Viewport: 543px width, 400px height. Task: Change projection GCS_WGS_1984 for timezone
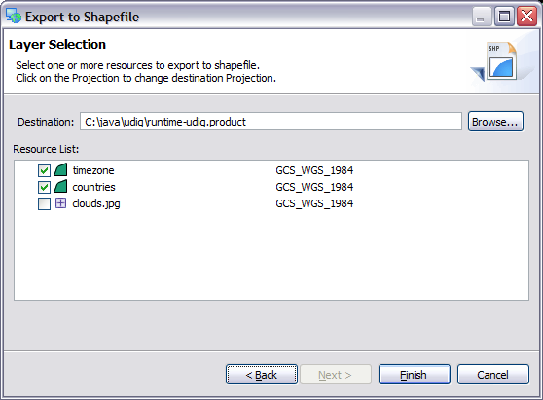coord(314,170)
